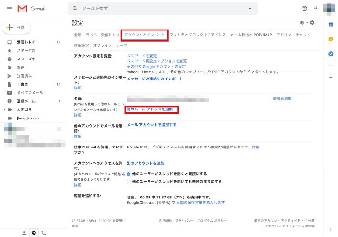Screen dimensions: 338x237
Task: Click パスワード再設定オプションを変更 link
Action: pos(157,61)
